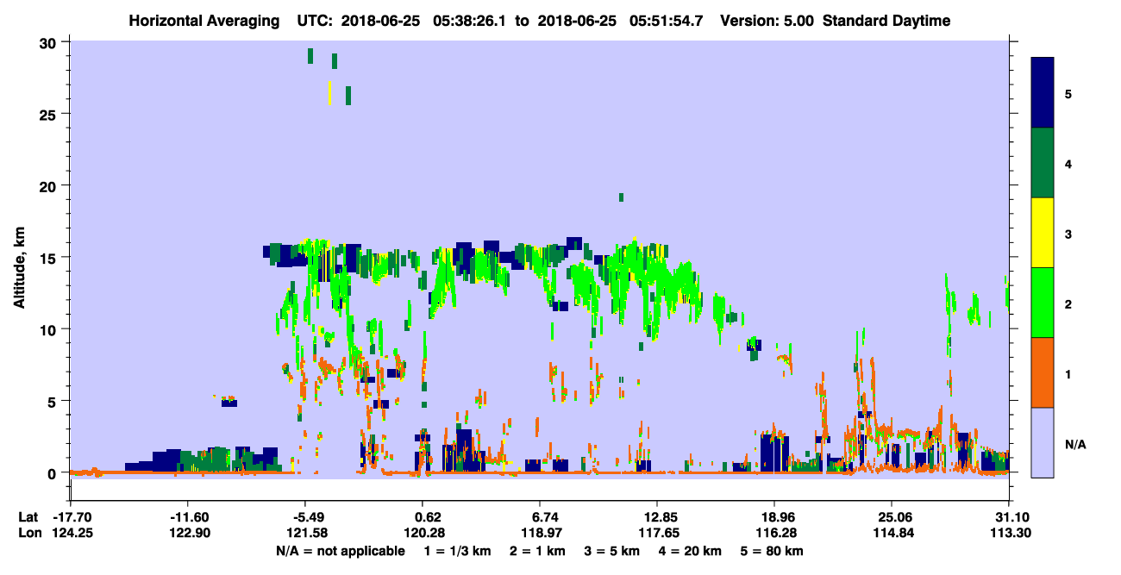Click the dark blue colorbar segment labeled 5
Screen dimensions: 1121x575
tap(1043, 93)
